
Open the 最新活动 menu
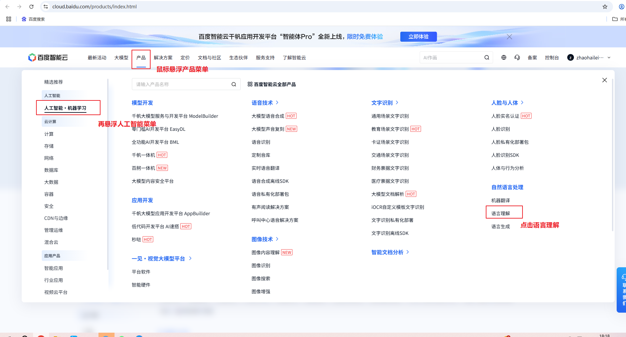click(x=97, y=58)
